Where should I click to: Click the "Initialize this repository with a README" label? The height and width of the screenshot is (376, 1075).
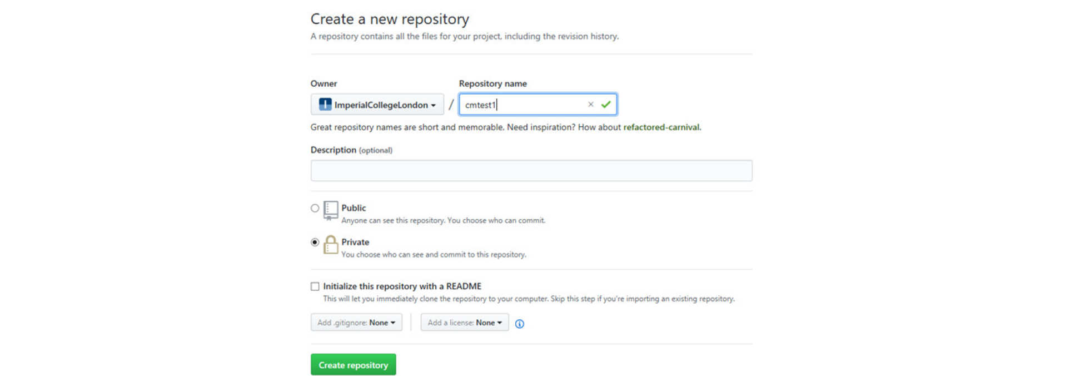402,286
